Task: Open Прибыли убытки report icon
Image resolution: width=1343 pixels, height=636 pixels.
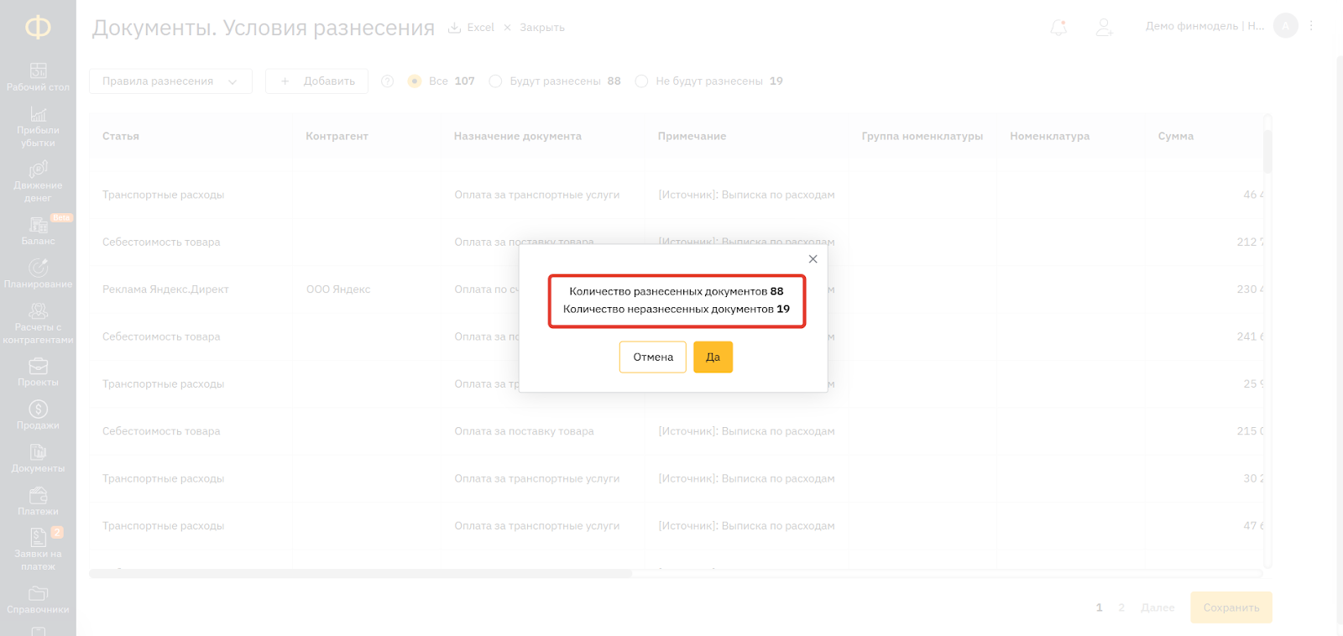Action: [x=38, y=114]
